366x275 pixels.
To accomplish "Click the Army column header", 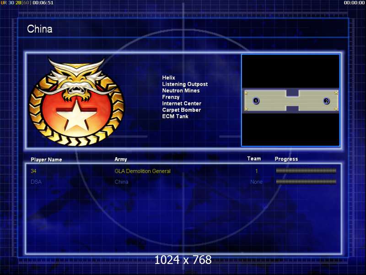I will (121, 159).
